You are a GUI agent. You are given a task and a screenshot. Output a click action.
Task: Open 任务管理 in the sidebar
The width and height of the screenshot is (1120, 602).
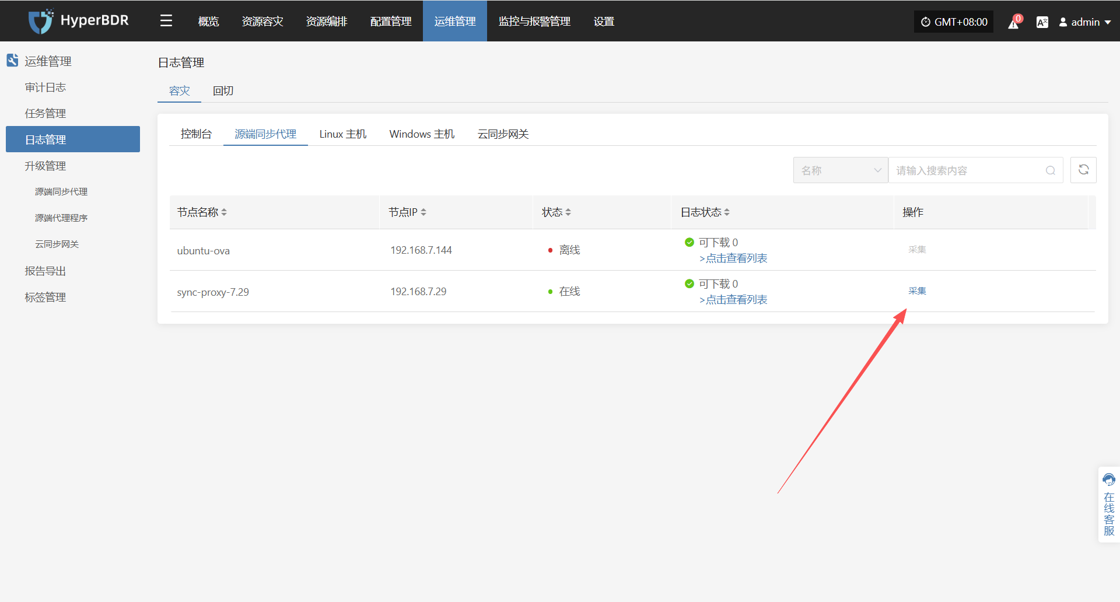point(45,114)
